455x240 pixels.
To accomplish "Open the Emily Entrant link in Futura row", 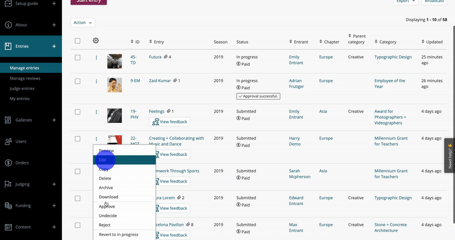I will coord(294,60).
